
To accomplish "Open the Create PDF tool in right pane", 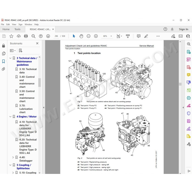I will click(x=189, y=67).
